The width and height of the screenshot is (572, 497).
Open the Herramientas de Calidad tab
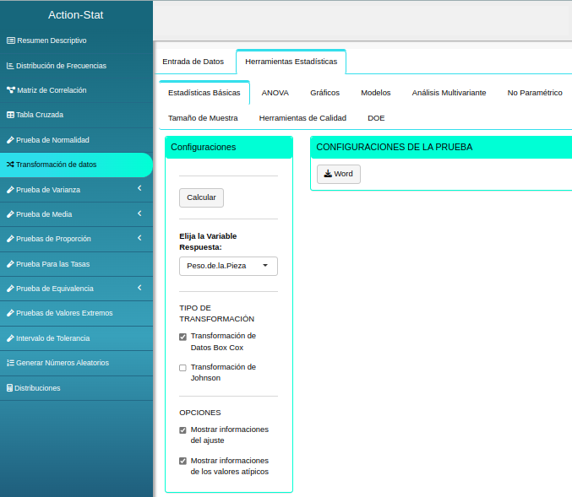pos(302,118)
